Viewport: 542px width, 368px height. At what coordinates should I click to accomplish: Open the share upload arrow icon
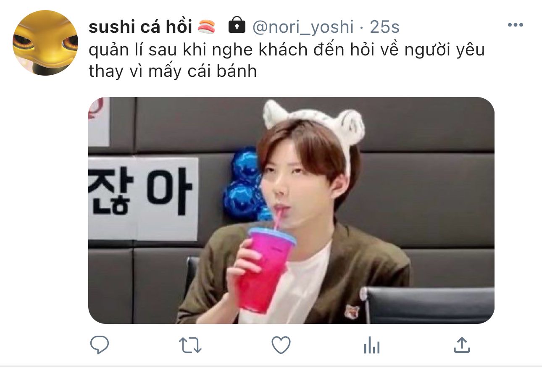click(x=462, y=345)
